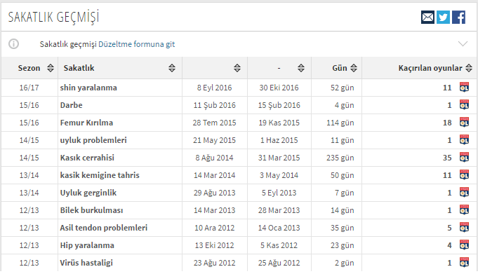Select 'Virüs hastaligi' injury text
The width and height of the screenshot is (478, 274).
[86, 263]
